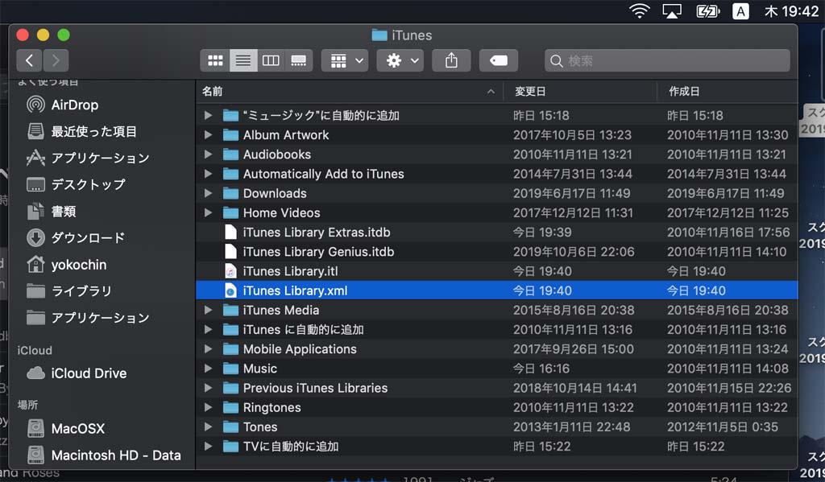Open ダウンロード in the sidebar

(x=76, y=237)
